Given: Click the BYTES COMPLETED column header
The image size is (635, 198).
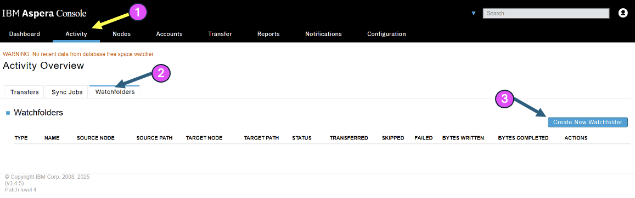Looking at the screenshot, I should [523, 138].
